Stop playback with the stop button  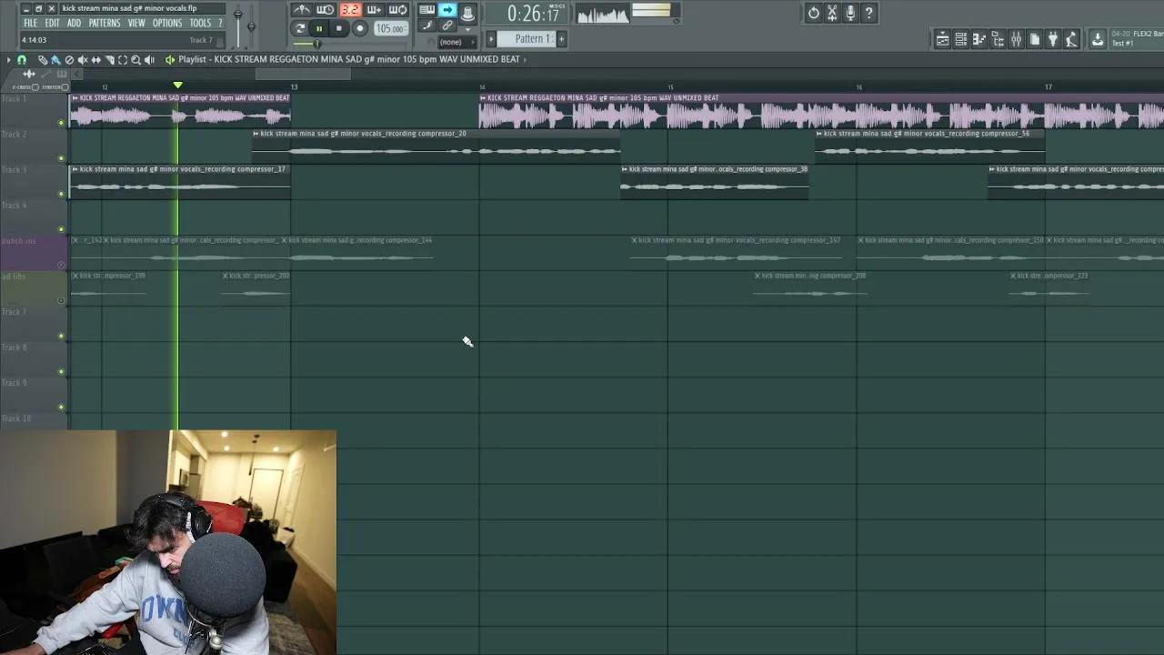pyautogui.click(x=339, y=29)
